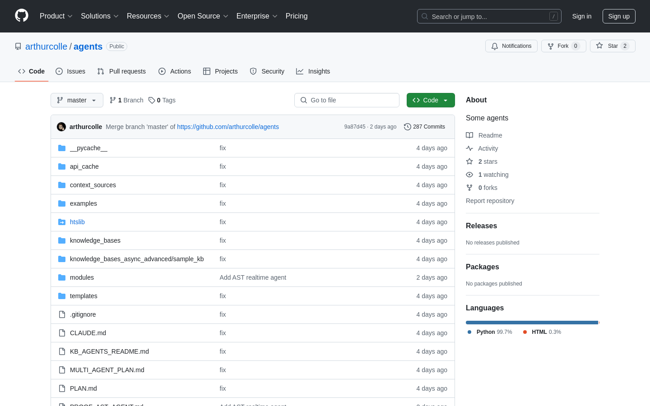The image size is (650, 406).
Task: Open the Insights tab
Action: [x=313, y=71]
